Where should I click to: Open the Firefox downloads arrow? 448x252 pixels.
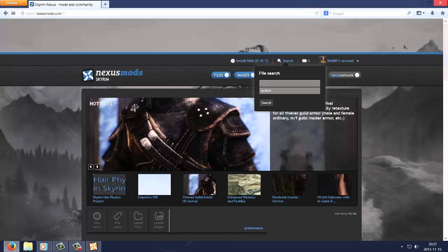(433, 13)
